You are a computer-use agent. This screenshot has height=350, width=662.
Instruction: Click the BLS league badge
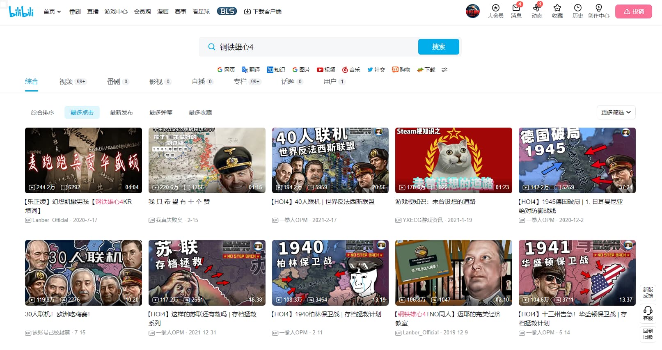[227, 11]
